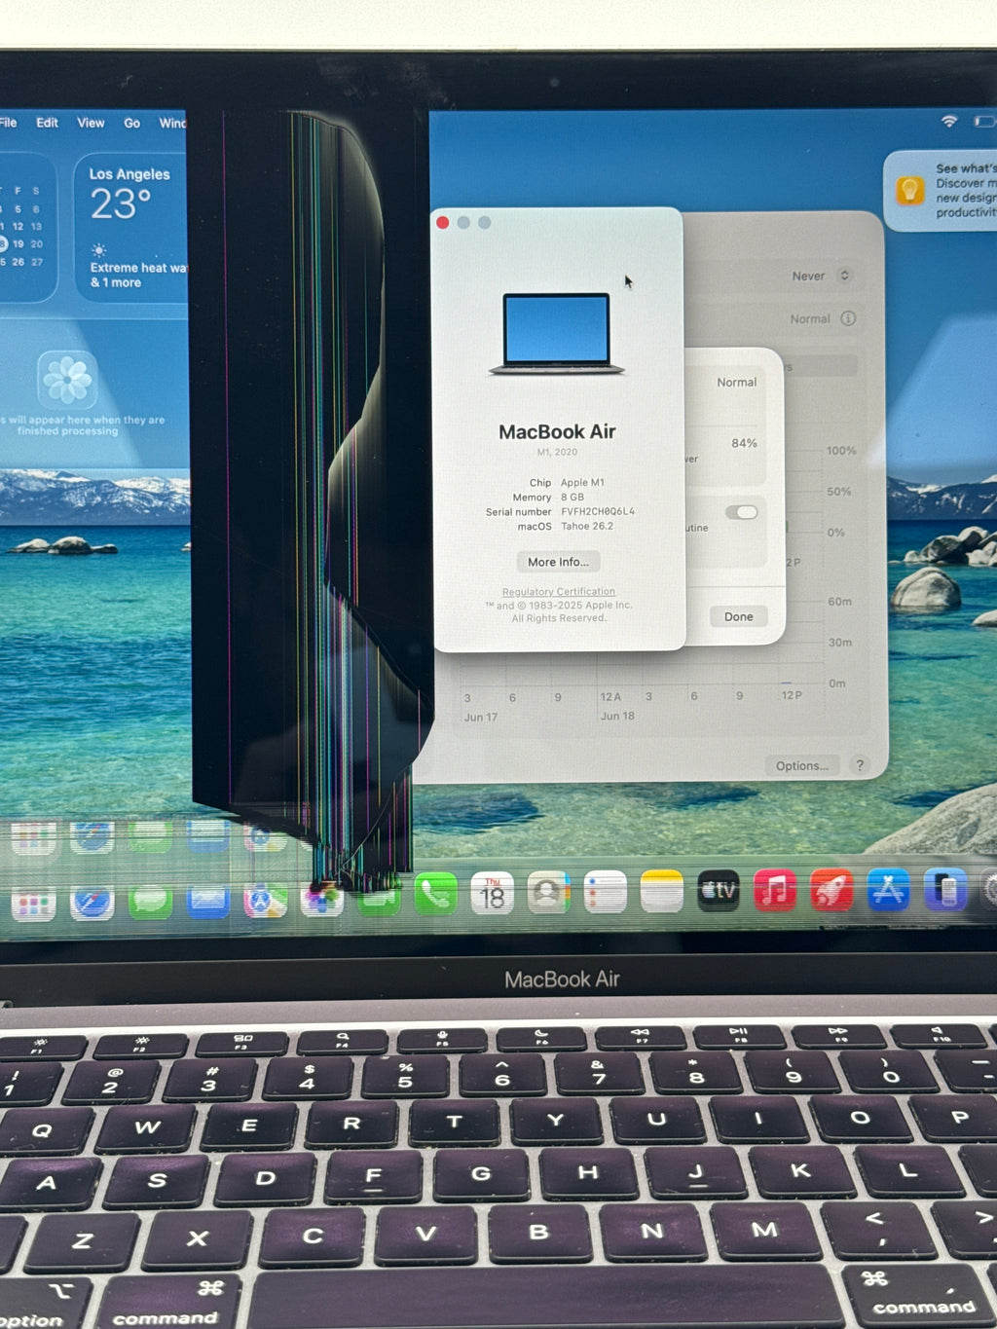Open the Los Angeles weather widget
The height and width of the screenshot is (1329, 997).
click(x=130, y=228)
